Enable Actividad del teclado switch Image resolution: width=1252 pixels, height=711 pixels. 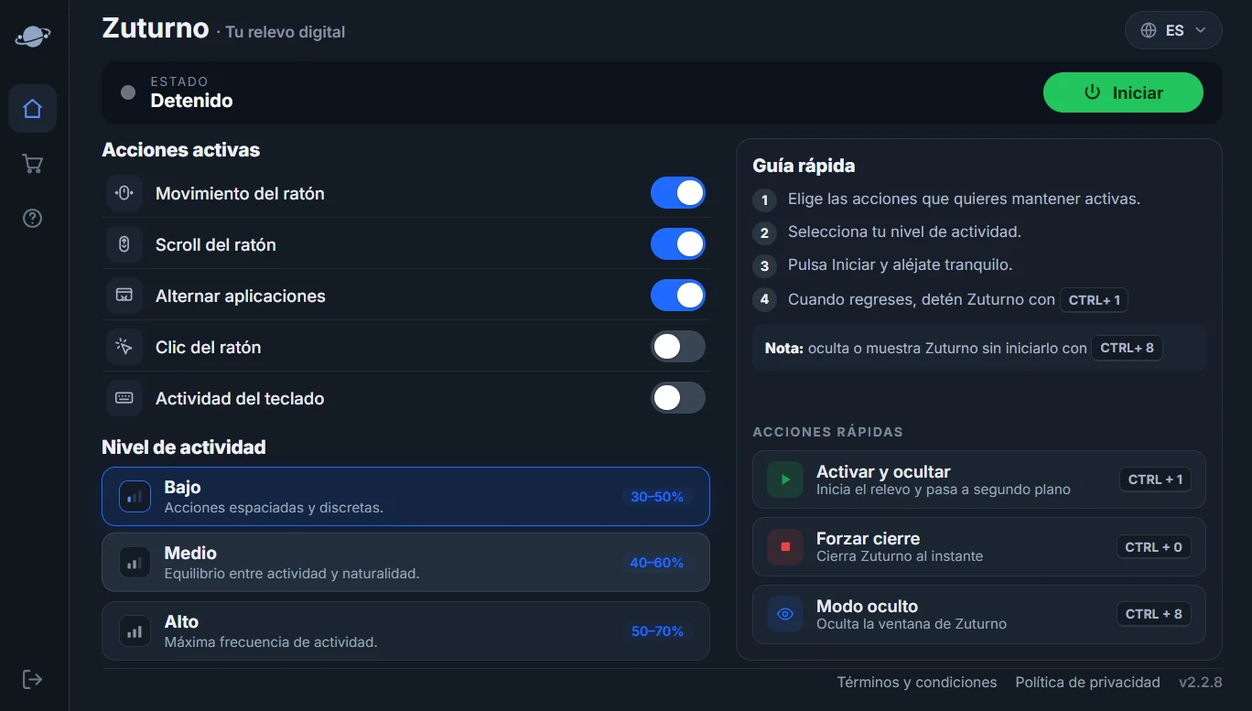678,398
